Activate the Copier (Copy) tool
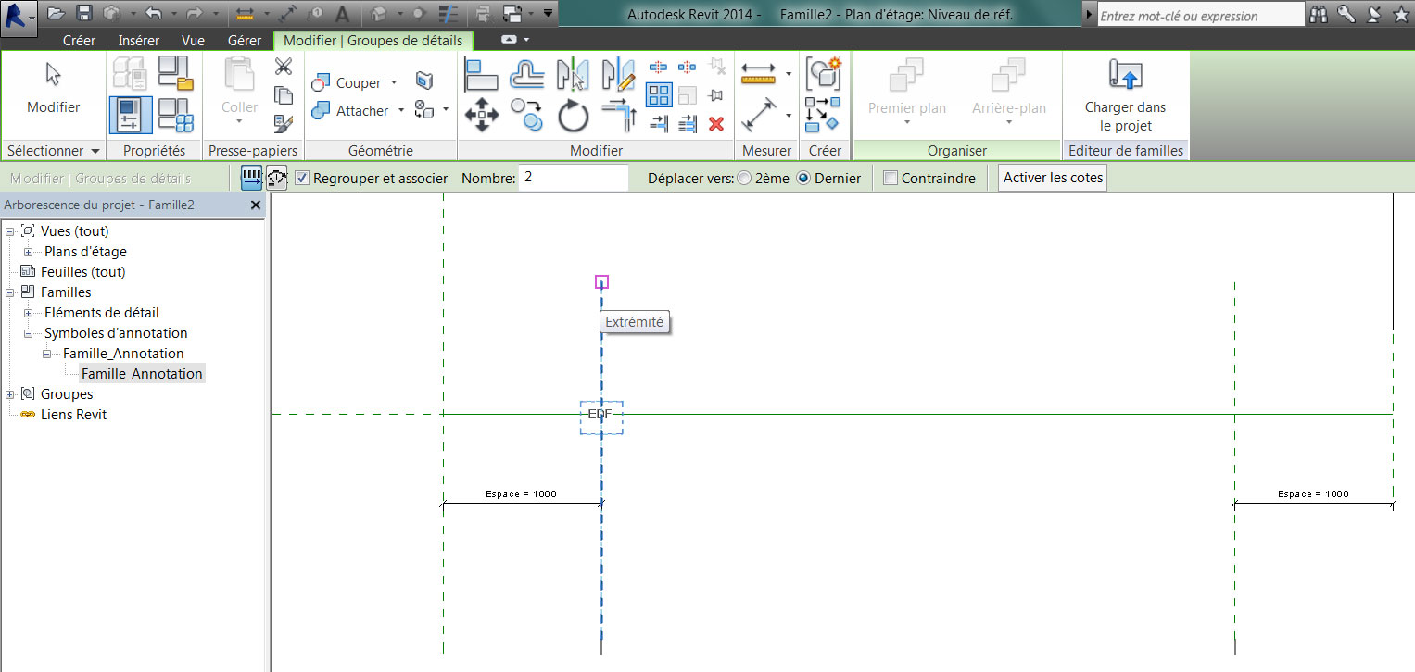This screenshot has width=1415, height=672. pos(527,115)
